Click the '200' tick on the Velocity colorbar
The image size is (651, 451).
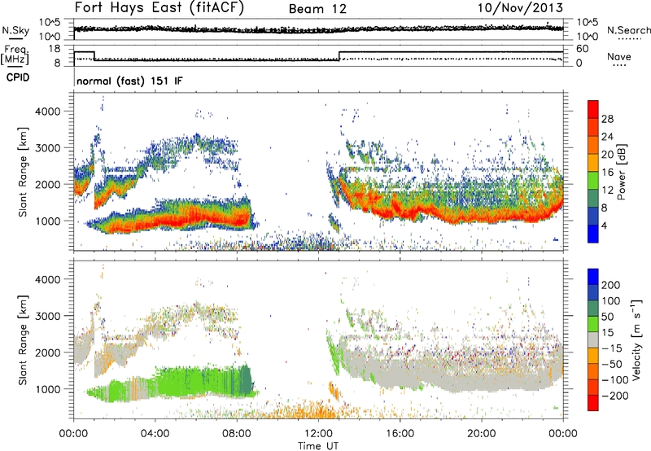tap(610, 285)
